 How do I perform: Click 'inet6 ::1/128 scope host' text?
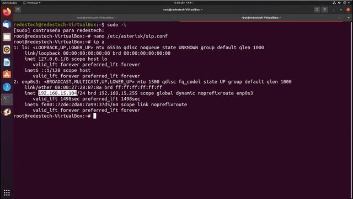57,70
